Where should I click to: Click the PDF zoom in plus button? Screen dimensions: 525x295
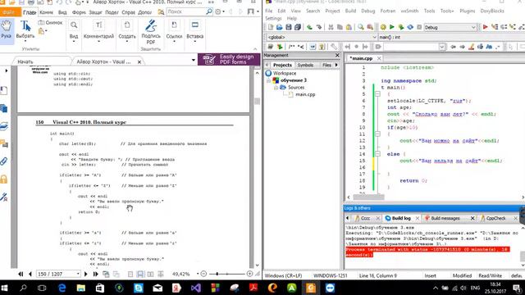[x=249, y=274]
